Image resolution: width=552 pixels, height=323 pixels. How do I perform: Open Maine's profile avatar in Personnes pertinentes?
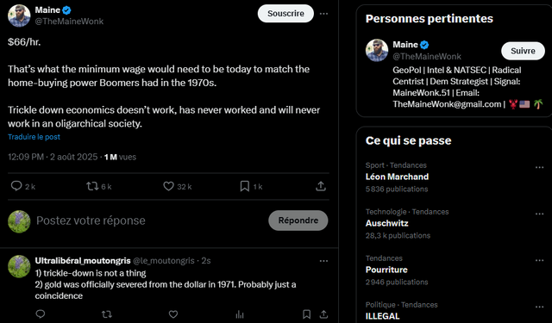coord(377,50)
